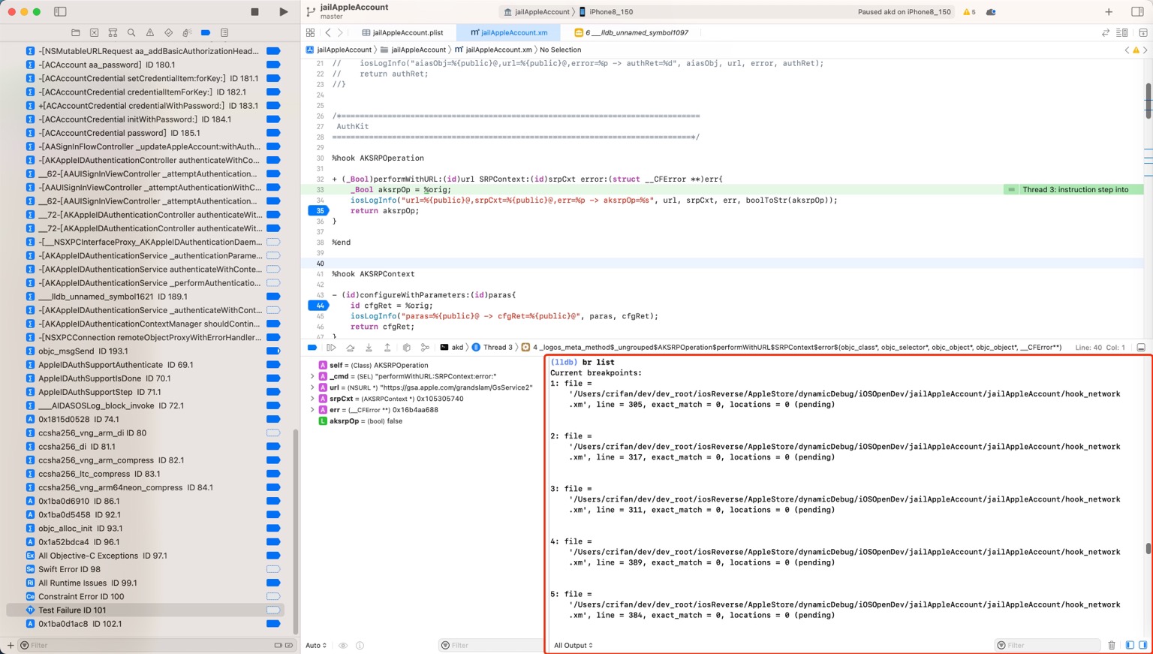Screen dimensions: 1153x654
Task: Expand the srpCxt variable
Action: (312, 399)
